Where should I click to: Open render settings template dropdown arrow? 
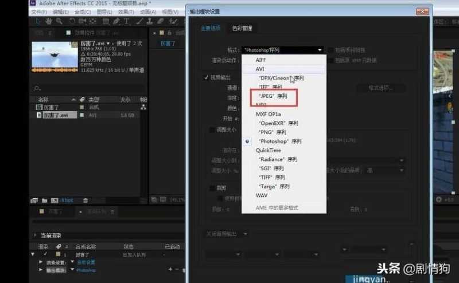click(x=72, y=262)
